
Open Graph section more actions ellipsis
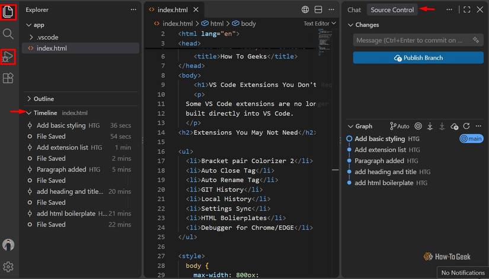[x=478, y=126]
